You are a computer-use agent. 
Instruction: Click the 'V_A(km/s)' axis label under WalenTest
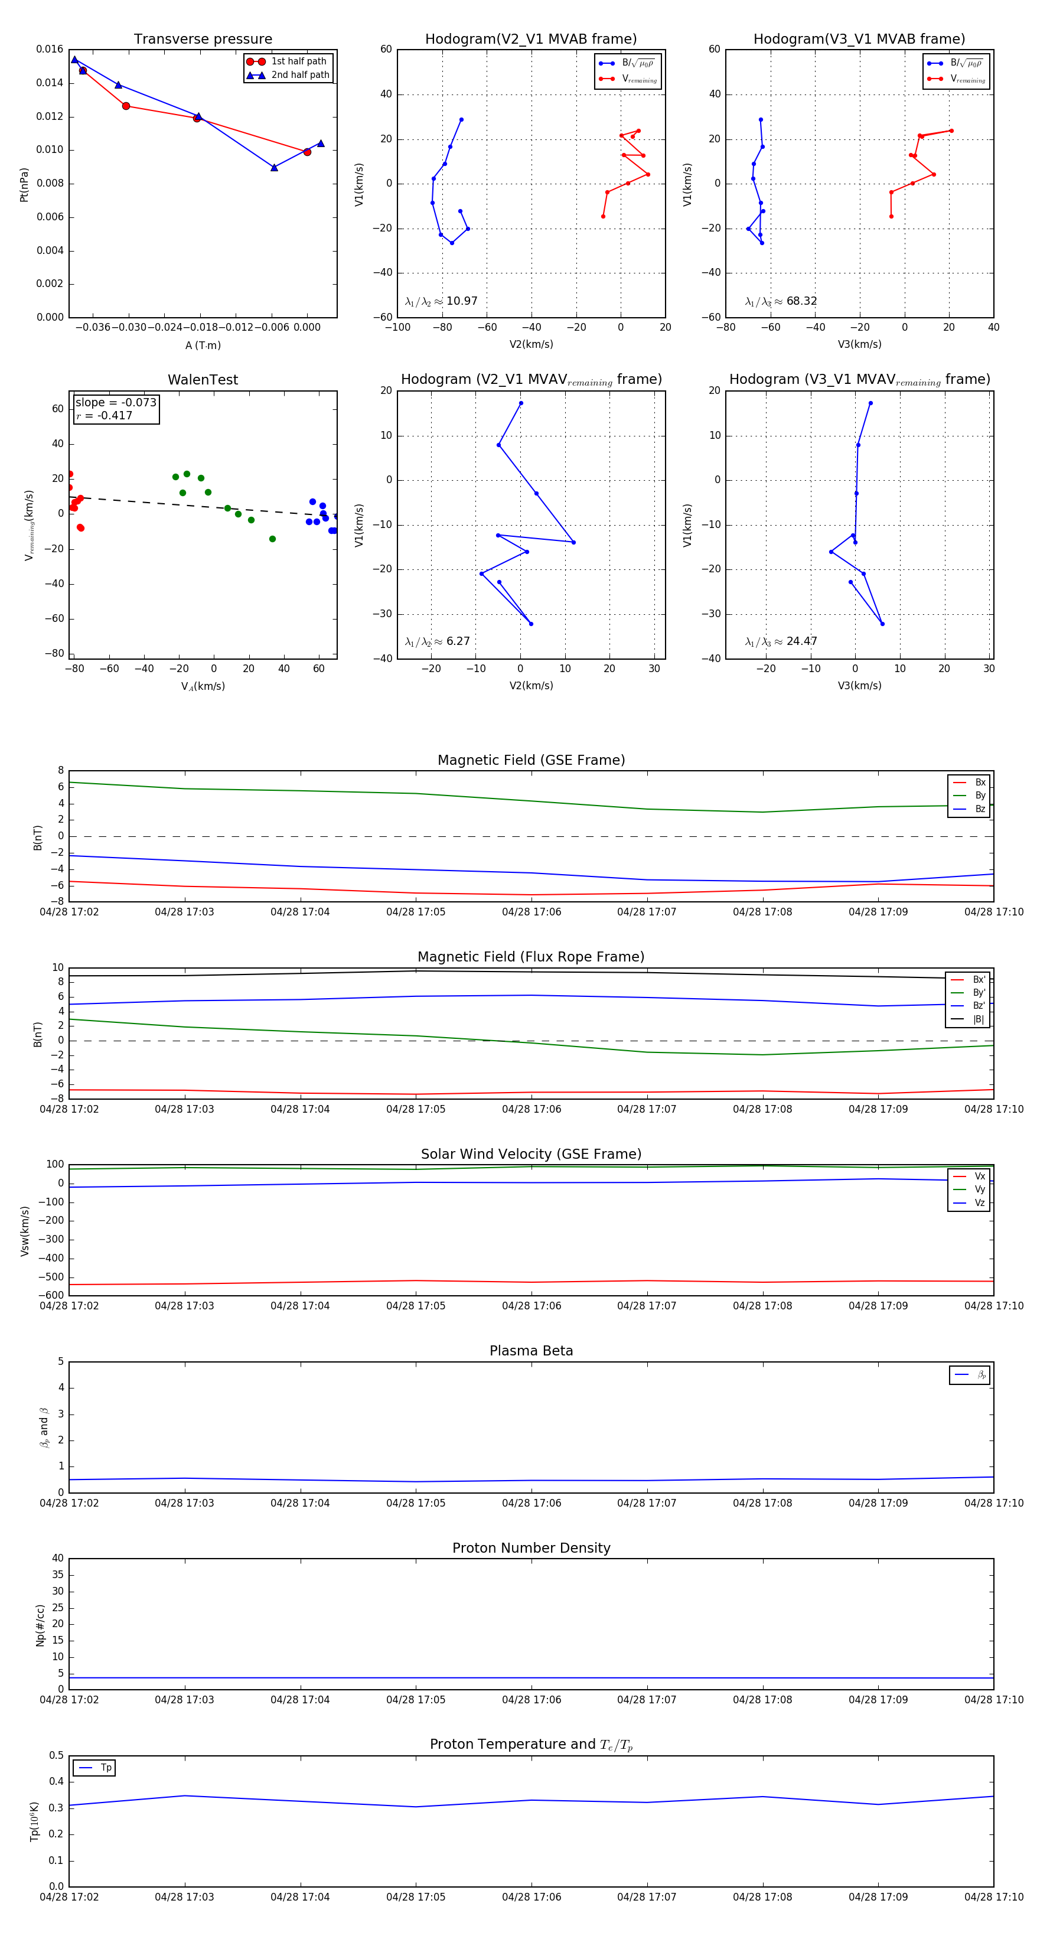click(203, 687)
